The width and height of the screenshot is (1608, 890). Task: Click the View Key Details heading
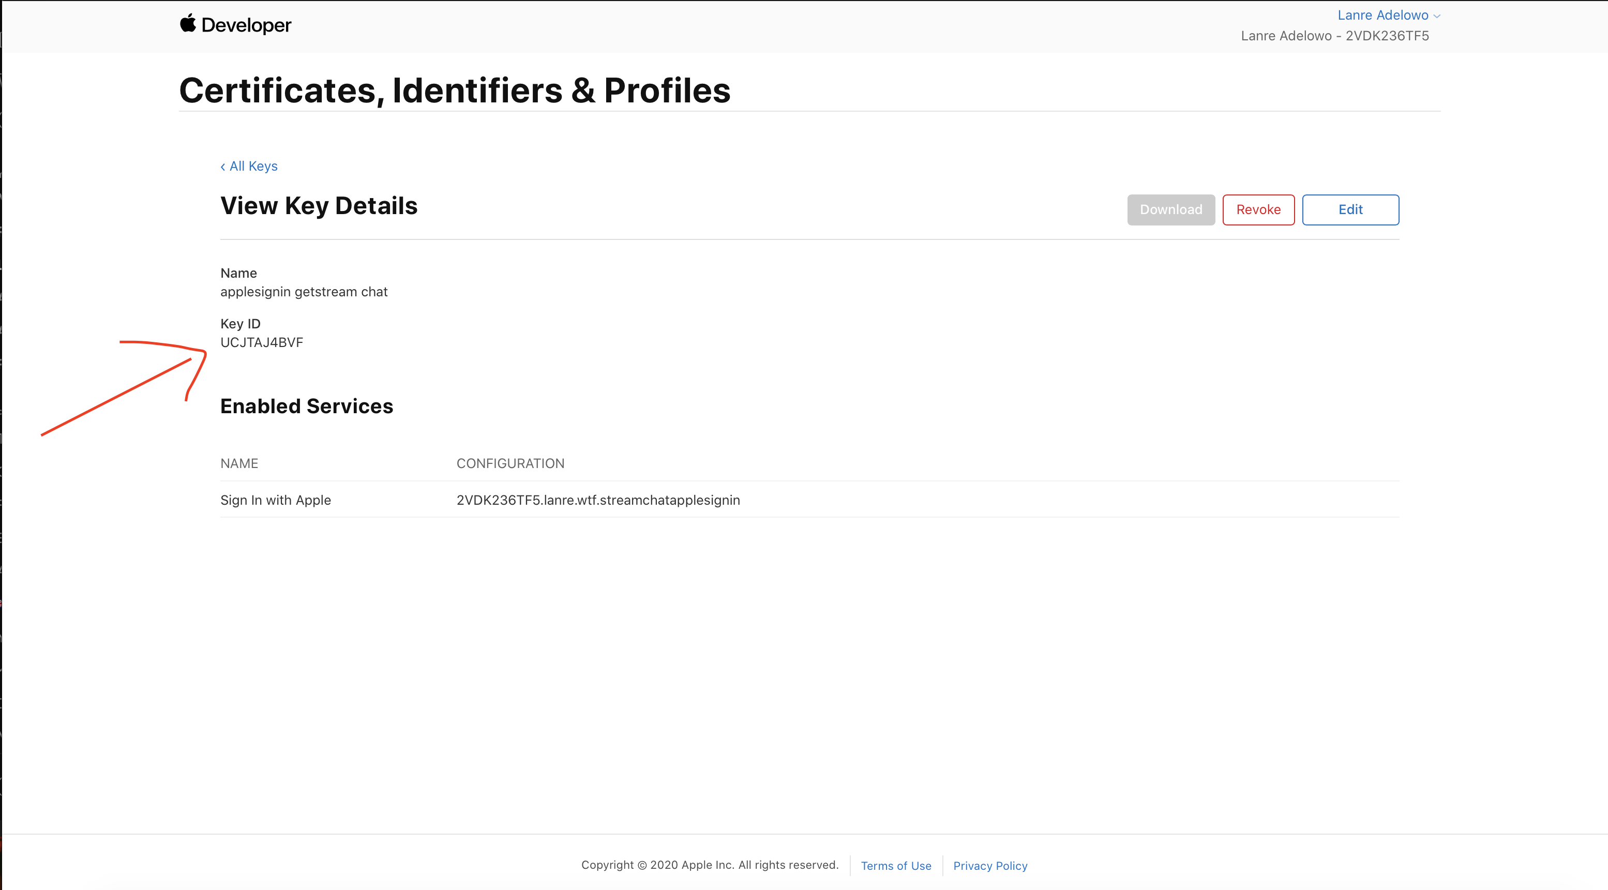pyautogui.click(x=319, y=206)
